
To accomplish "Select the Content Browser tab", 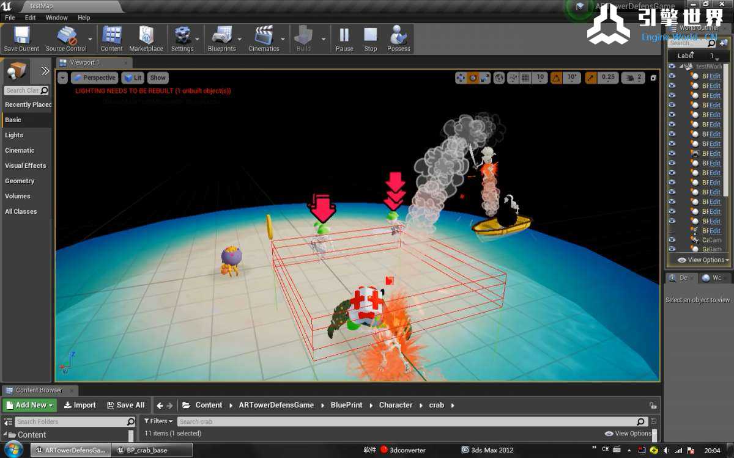I will (39, 390).
